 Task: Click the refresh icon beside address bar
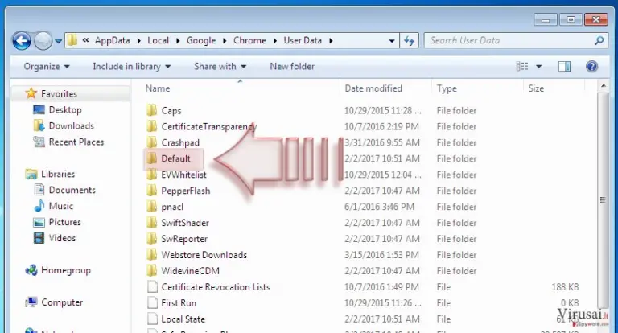click(409, 40)
